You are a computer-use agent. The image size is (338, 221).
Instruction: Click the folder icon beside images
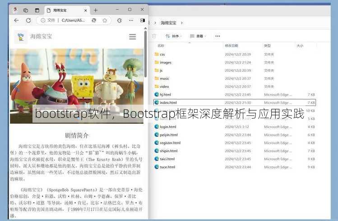pos(157,62)
